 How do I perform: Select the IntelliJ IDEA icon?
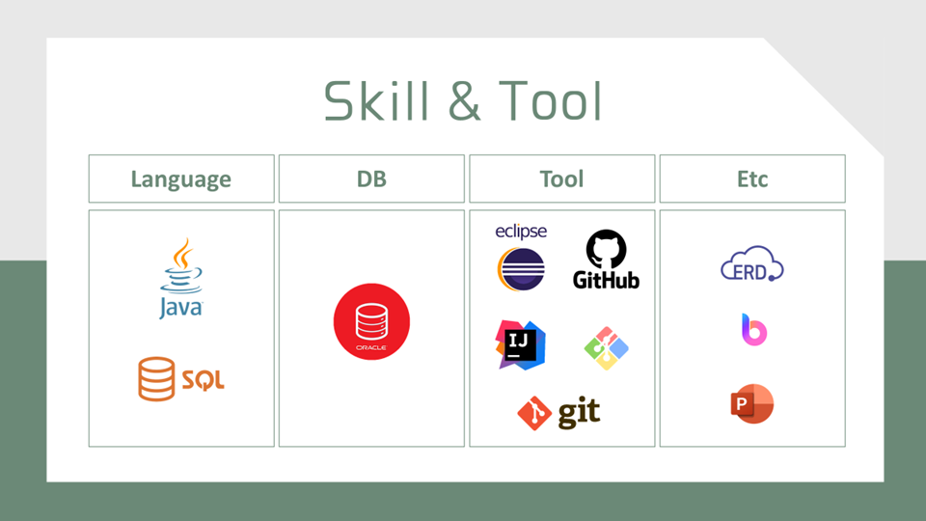[x=520, y=345]
